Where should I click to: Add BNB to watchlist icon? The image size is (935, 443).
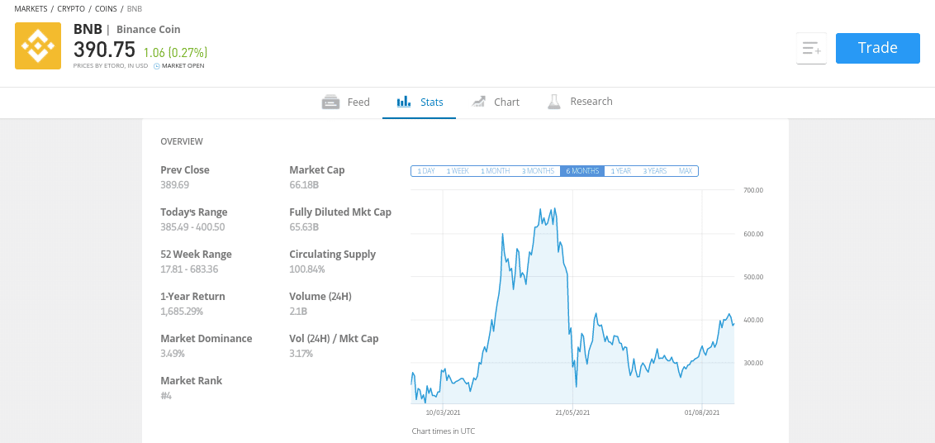click(812, 49)
